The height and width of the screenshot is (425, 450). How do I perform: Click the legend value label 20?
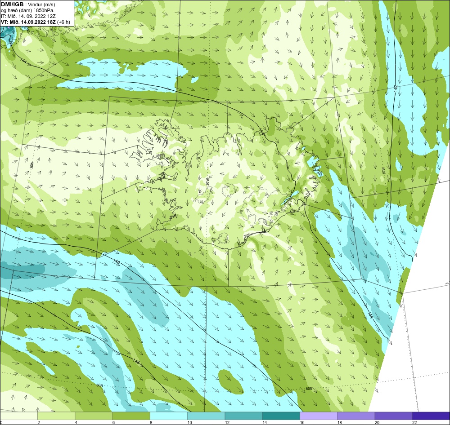click(x=377, y=422)
